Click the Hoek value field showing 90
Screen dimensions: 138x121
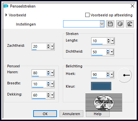pos(99,75)
